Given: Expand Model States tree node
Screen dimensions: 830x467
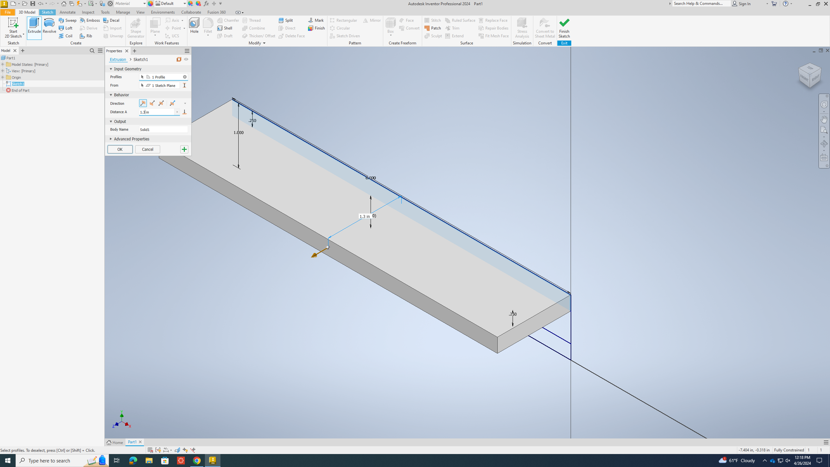Looking at the screenshot, I should [x=3, y=64].
